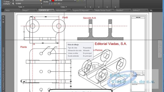Screen dimensions: 164x92
Task: Select the baseline dimension icon in Cotas panel
Action: 59,4
